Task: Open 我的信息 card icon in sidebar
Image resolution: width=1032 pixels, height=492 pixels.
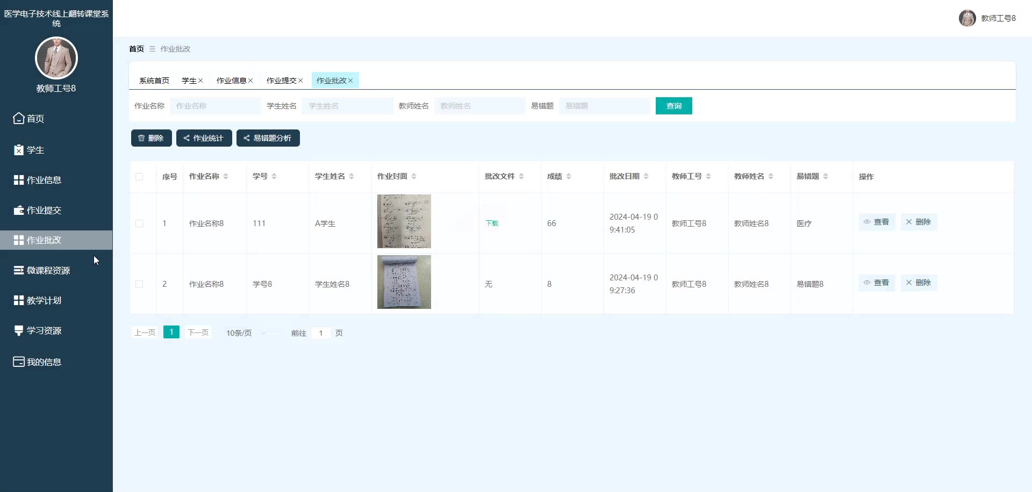Action: (19, 361)
